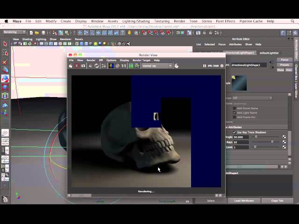This screenshot has height=224, width=299.
Task: Toggle Add Scene Name checkbox
Action: [x=235, y=108]
